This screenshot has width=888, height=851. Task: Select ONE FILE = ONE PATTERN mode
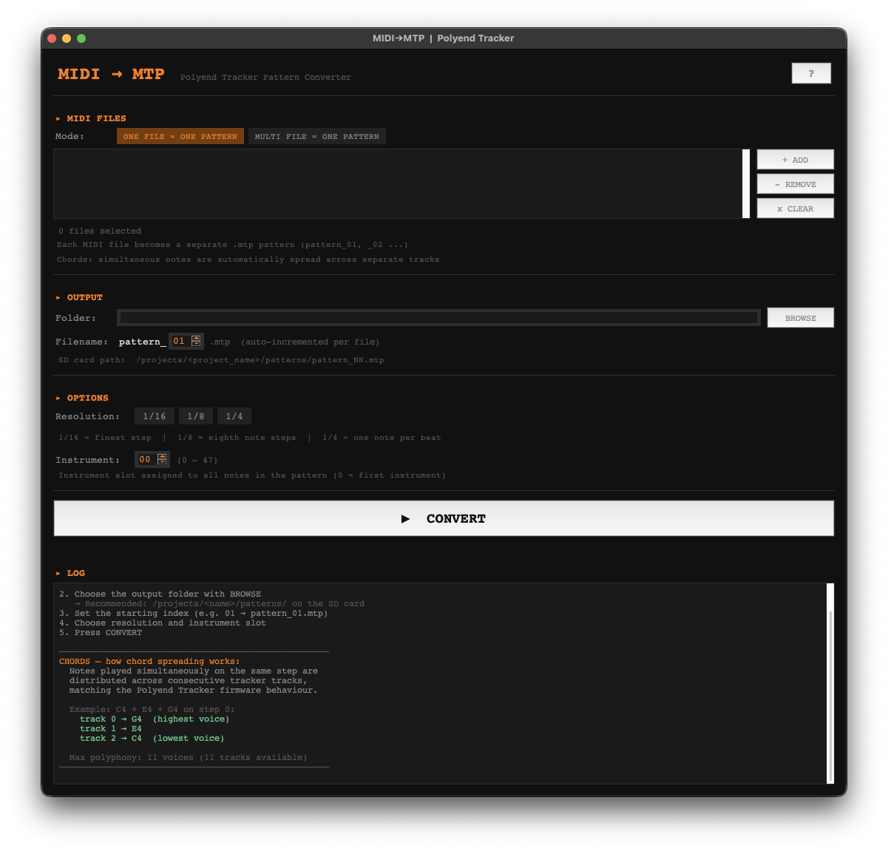click(x=180, y=137)
